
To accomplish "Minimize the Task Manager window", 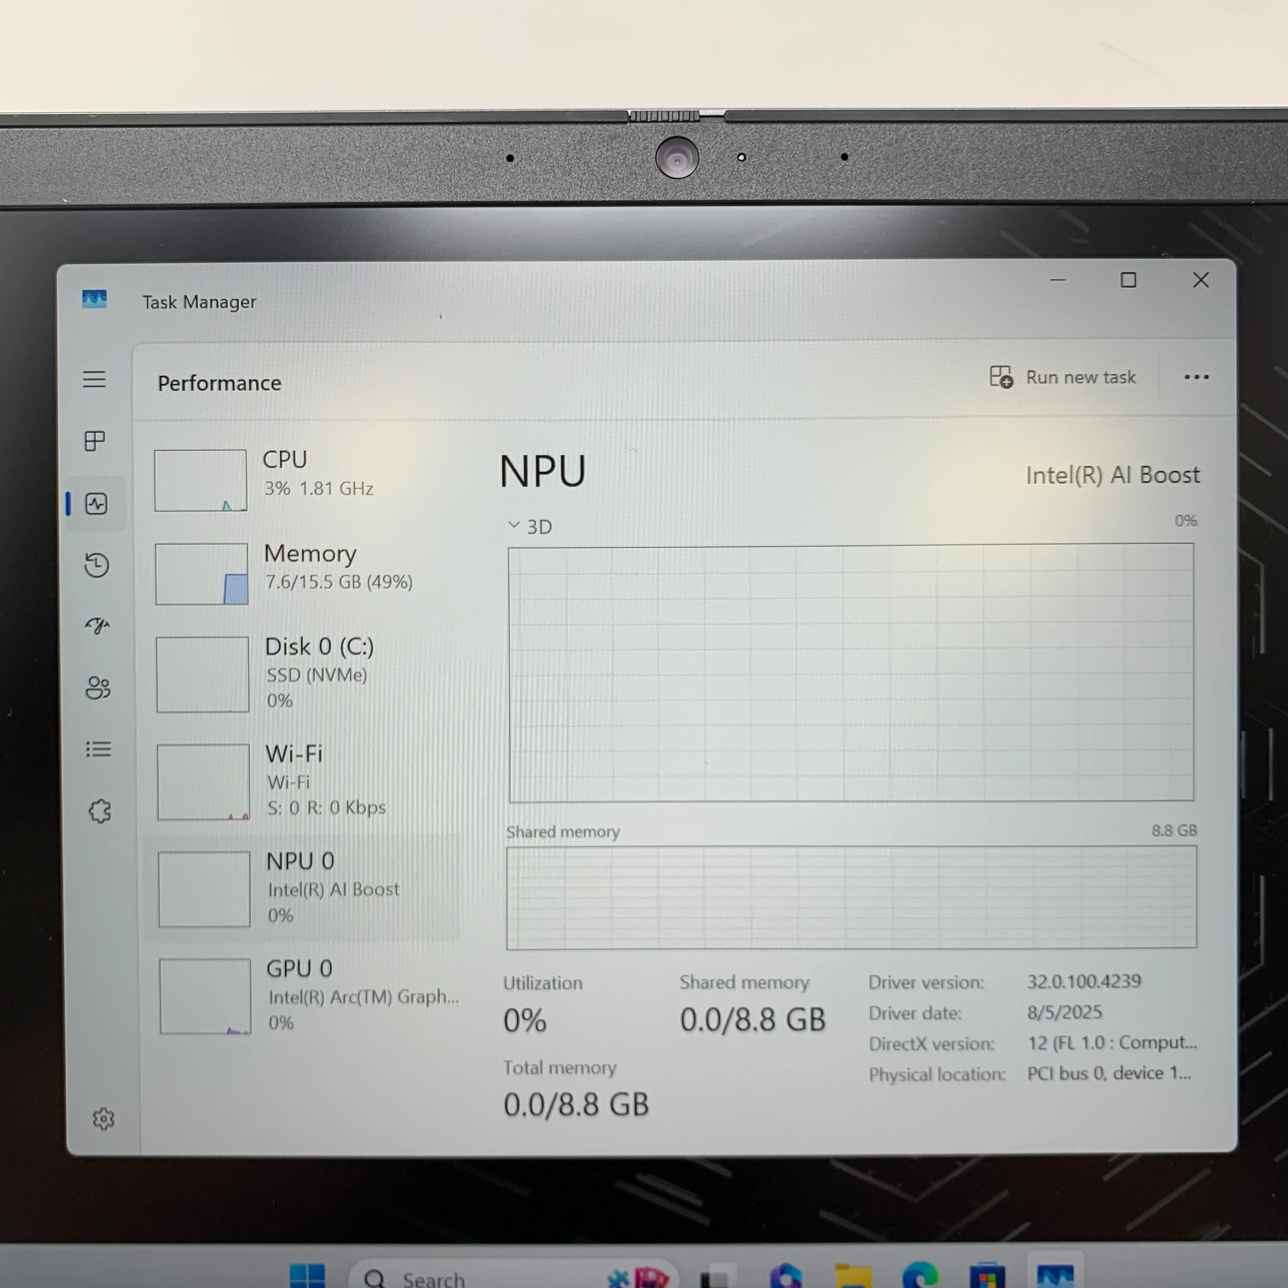I will [1058, 280].
